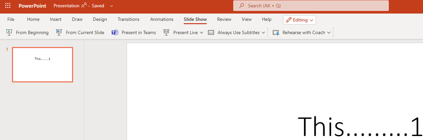Click the Present Live label
The height and width of the screenshot is (140, 423).
click(x=185, y=32)
